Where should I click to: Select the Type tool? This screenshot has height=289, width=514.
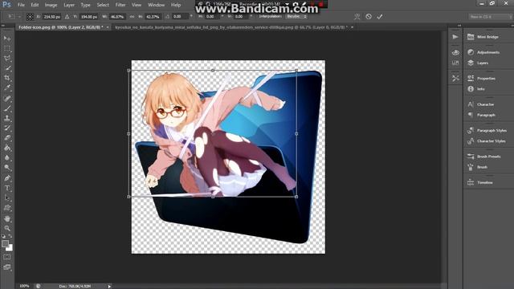pos(7,188)
